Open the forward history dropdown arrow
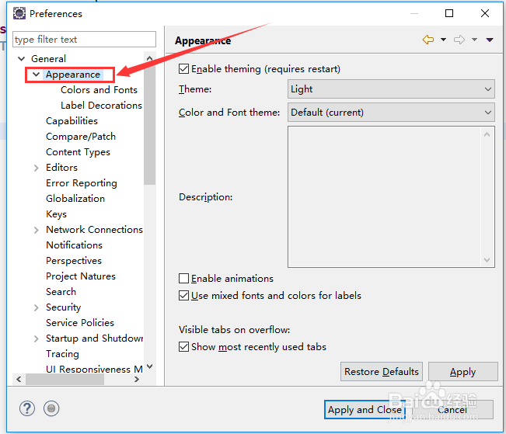This screenshot has width=506, height=434. (474, 40)
